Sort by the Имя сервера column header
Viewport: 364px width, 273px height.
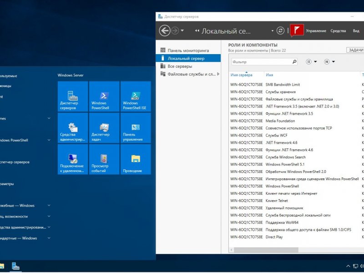coord(242,75)
